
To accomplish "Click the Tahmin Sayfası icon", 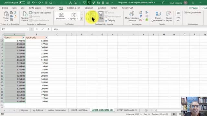I will 169,16.
